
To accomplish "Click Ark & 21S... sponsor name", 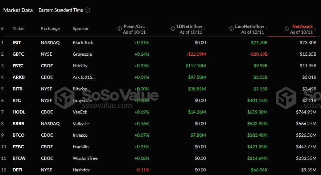I will tap(84, 77).
